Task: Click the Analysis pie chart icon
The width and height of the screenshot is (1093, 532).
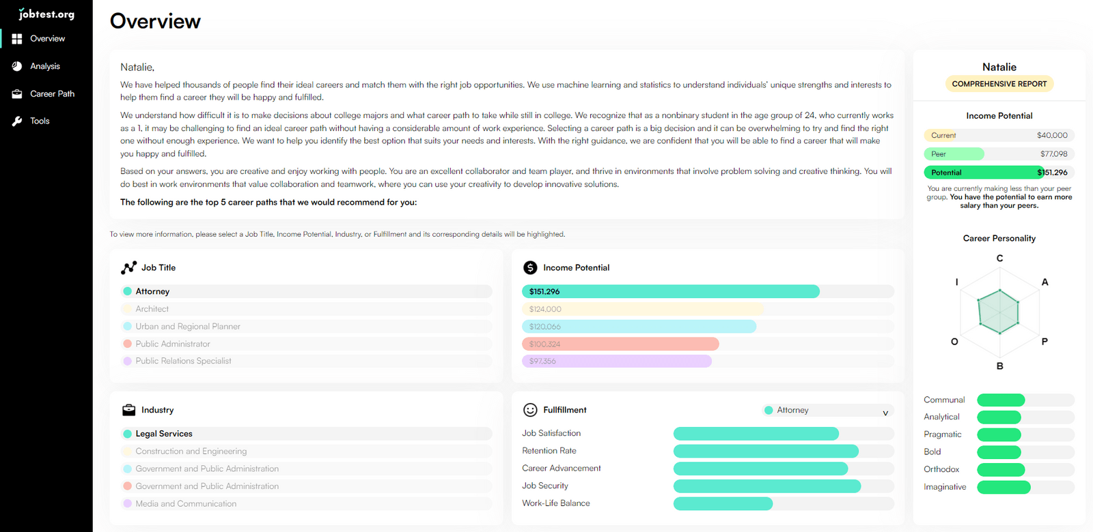Action: (17, 66)
